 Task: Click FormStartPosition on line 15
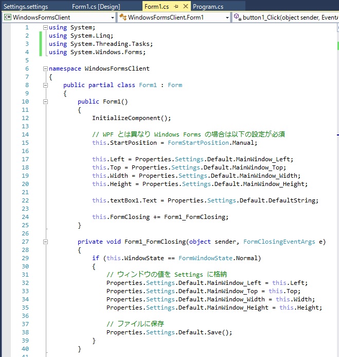(x=198, y=143)
